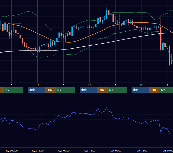
Task: Click the 10/2 12:00 date label
Action: (x=37, y=150)
